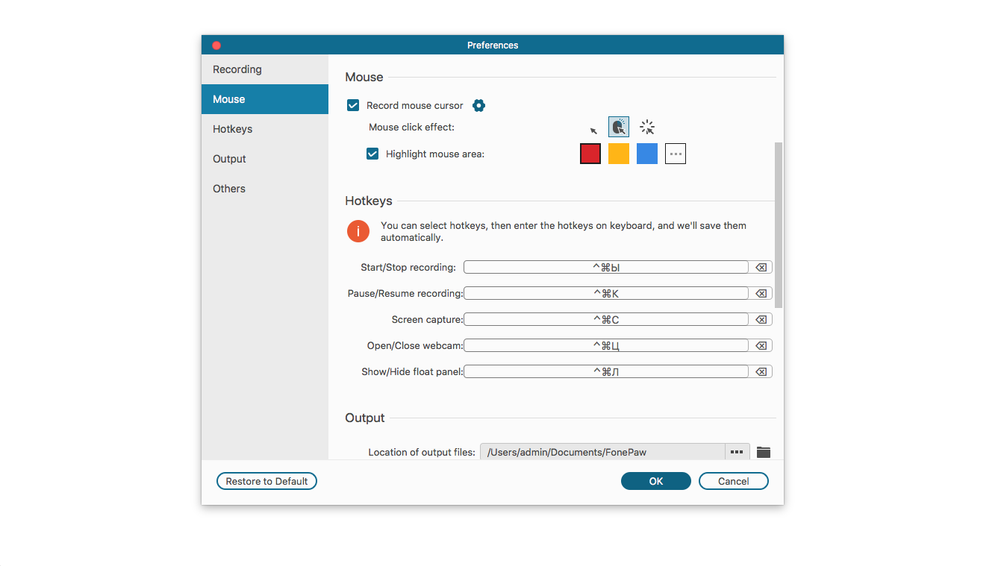Image resolution: width=1001 pixels, height=566 pixels.
Task: Open output folder via folder icon
Action: click(763, 452)
